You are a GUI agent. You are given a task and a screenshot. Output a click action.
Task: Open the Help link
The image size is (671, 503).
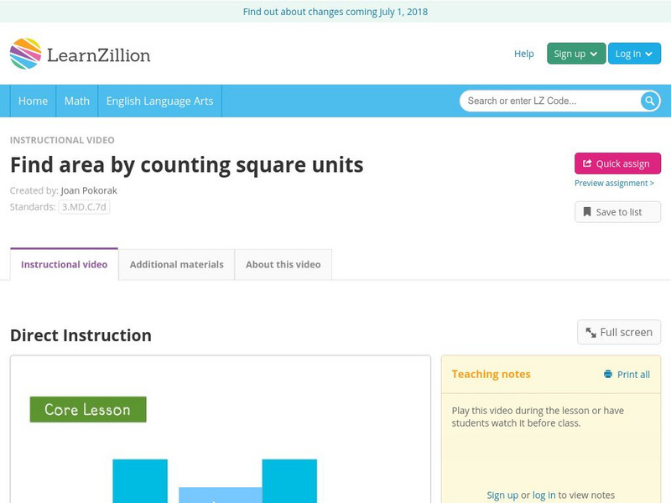(523, 54)
